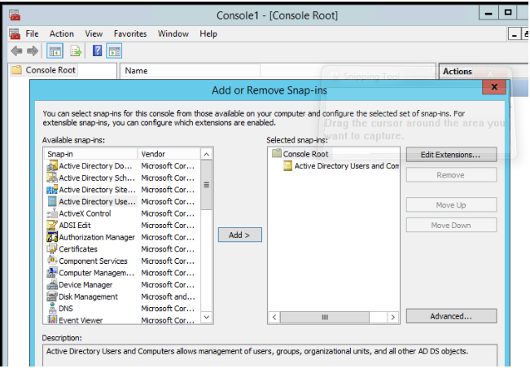Click the selected snap-ins scroll left arrow
Viewport: 530px width, 373px height.
click(x=274, y=317)
